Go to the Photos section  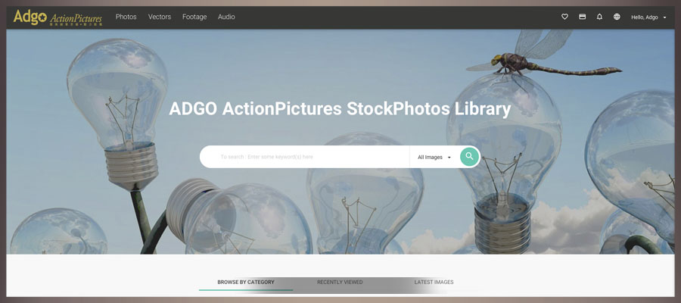tap(126, 17)
